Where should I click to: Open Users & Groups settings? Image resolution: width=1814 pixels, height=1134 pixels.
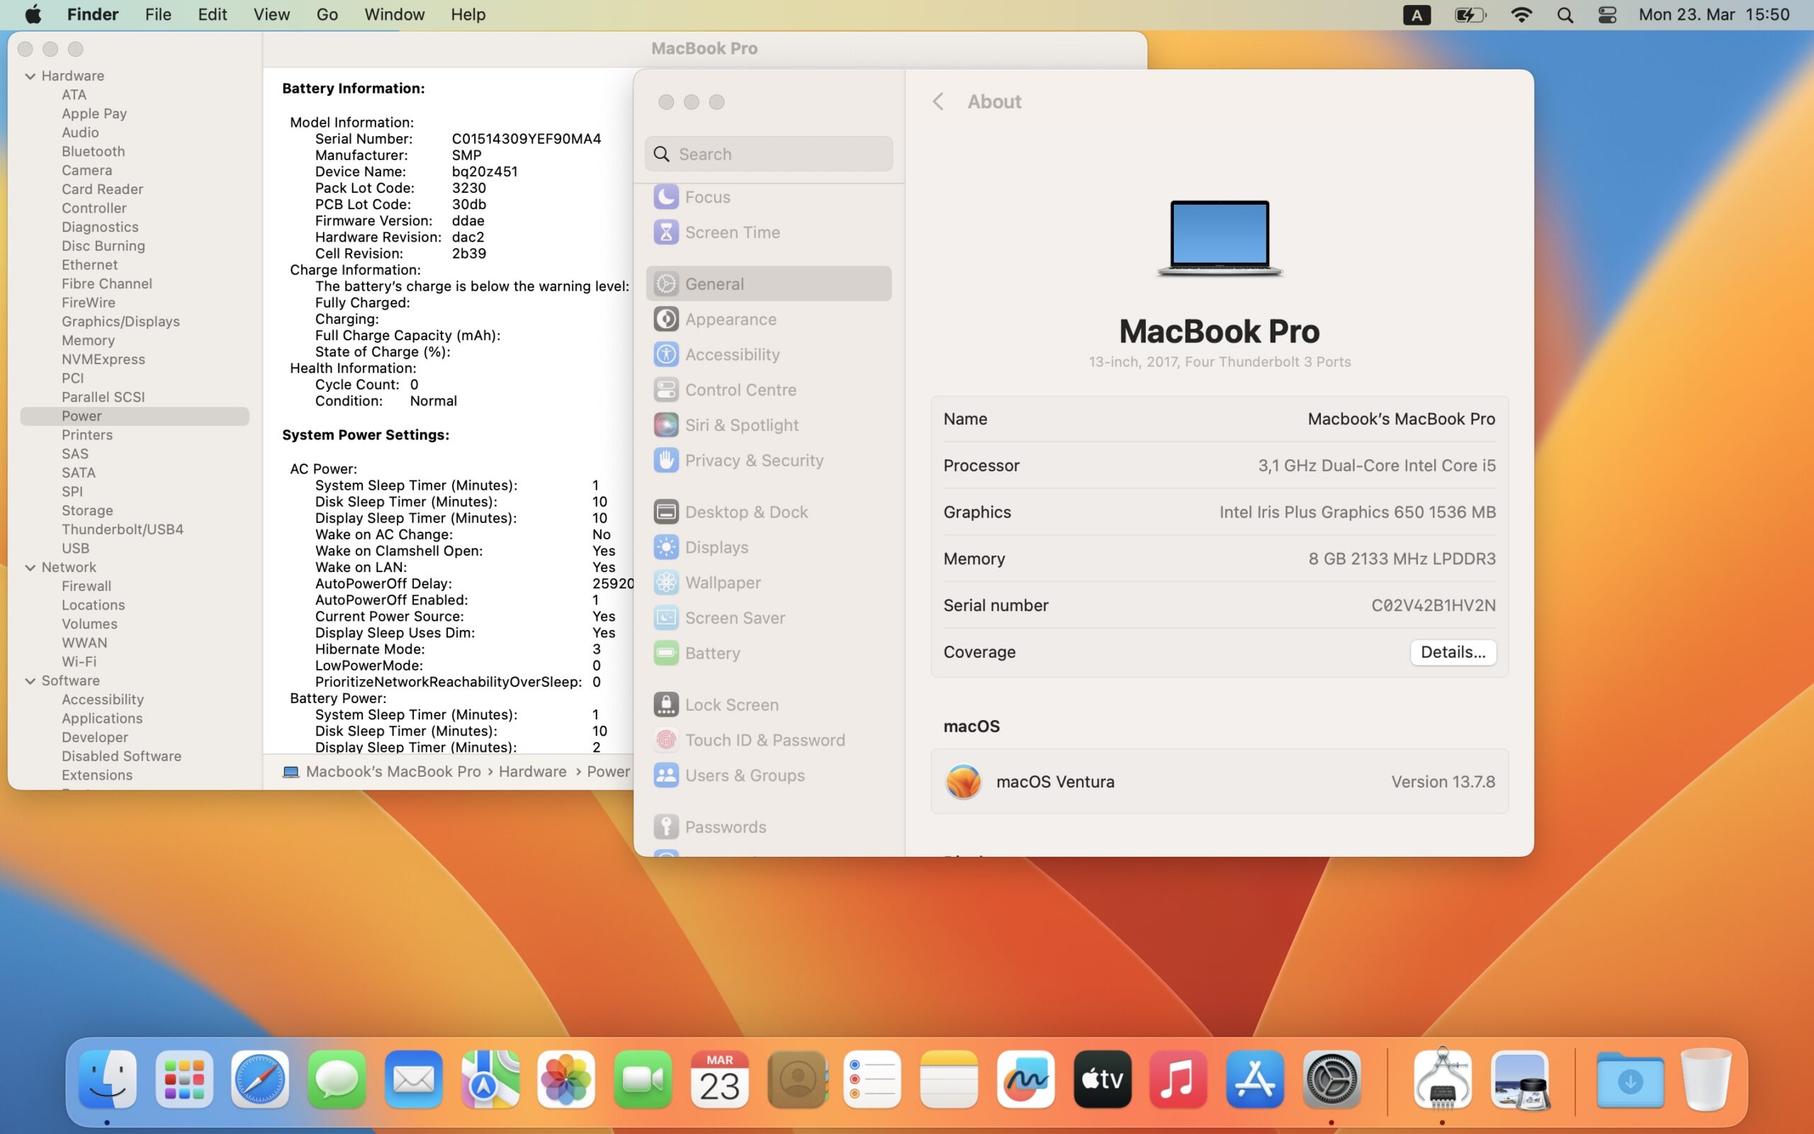745,775
